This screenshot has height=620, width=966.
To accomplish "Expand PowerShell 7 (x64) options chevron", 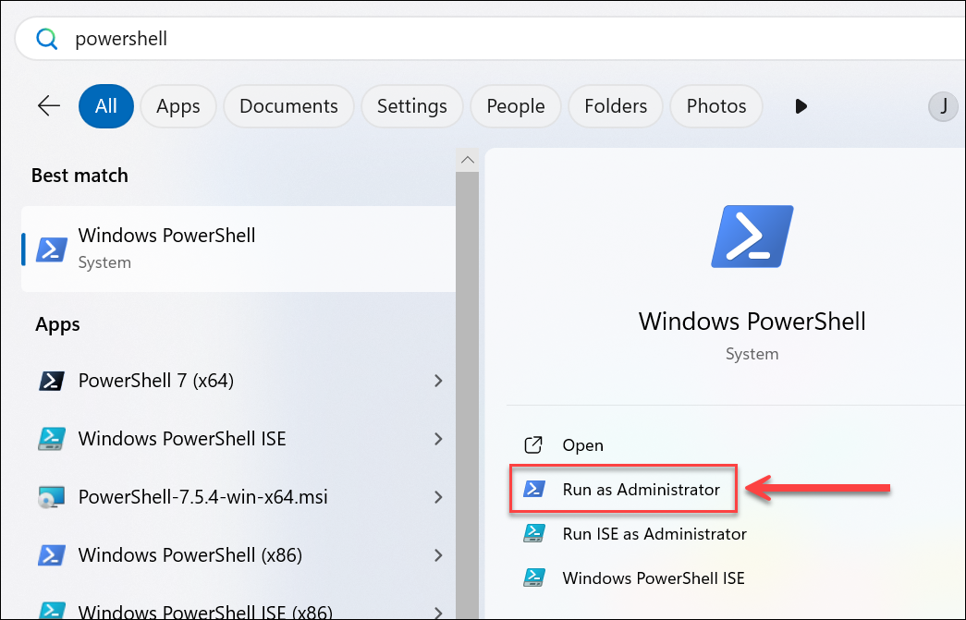I will (438, 381).
